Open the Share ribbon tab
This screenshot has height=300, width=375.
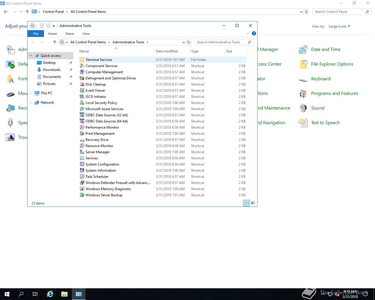point(69,34)
